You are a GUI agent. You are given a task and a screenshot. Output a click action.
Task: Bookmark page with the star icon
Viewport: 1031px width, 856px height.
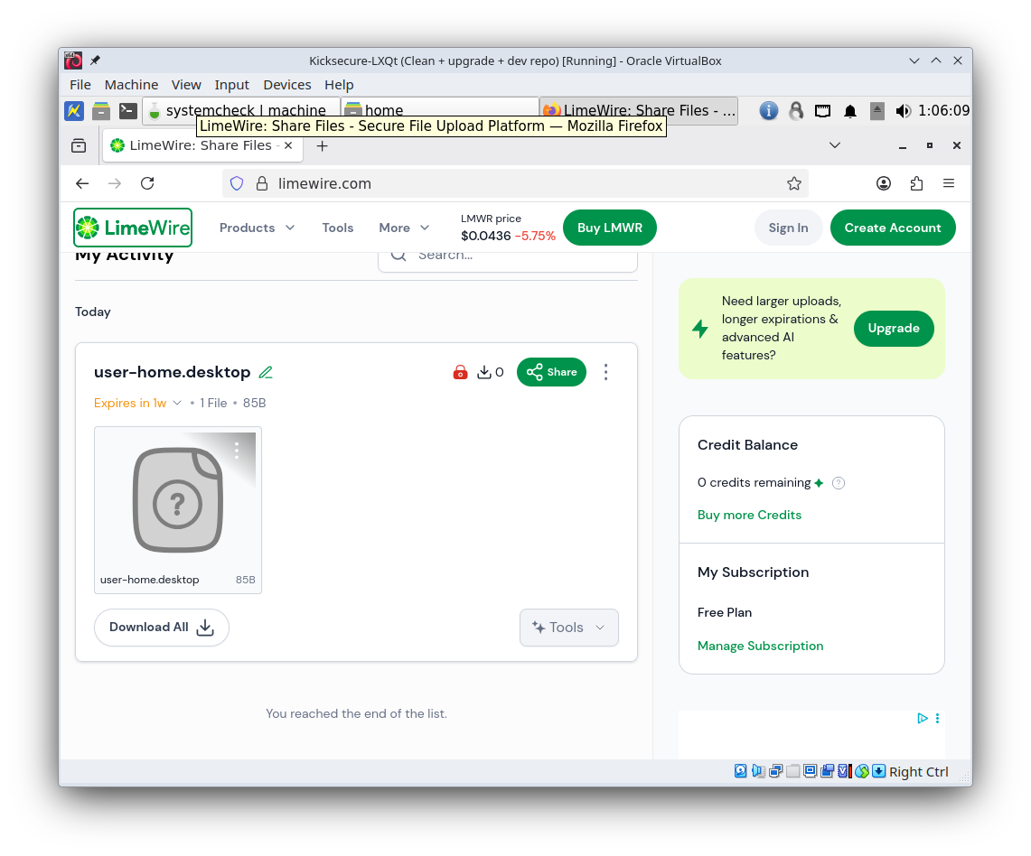pos(793,183)
